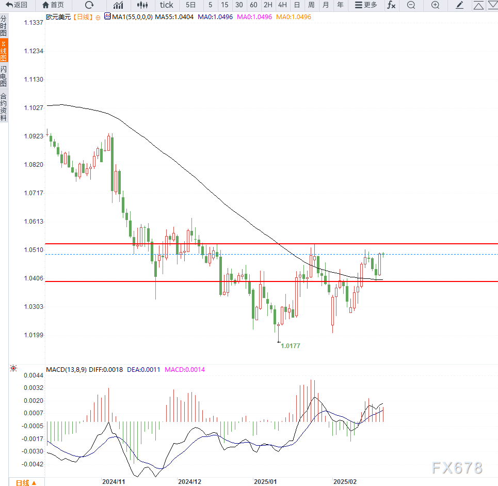The width and height of the screenshot is (498, 486).
Task: Select the candlestick chart style icon
Action: (x=142, y=5)
